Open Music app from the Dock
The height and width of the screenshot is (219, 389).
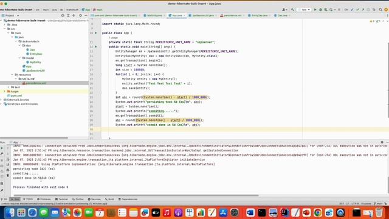point(167,212)
